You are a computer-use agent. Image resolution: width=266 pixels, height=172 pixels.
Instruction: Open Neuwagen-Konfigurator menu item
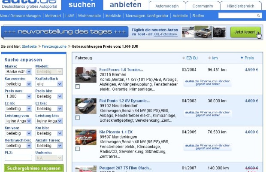(x=147, y=16)
